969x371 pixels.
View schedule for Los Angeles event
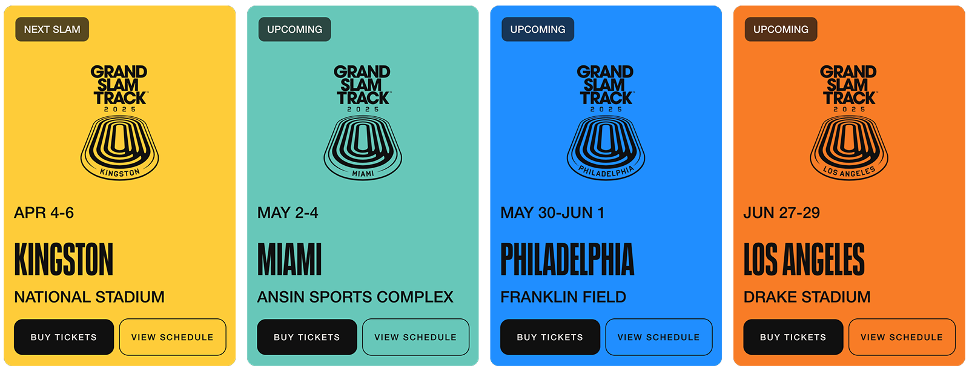902,337
